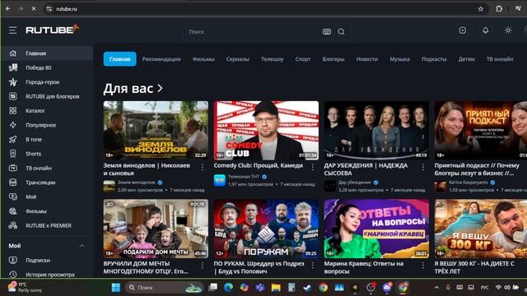This screenshot has height=296, width=527.
Task: Open options menu for Марина Кравец video
Action: [422, 265]
